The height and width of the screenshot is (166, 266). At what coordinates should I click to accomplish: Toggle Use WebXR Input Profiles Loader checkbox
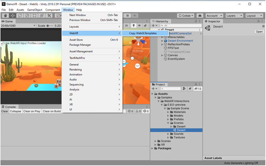2,44
